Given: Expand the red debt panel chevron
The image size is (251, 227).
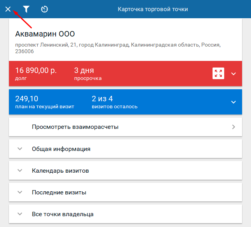Looking at the screenshot, I should pyautogui.click(x=234, y=74).
